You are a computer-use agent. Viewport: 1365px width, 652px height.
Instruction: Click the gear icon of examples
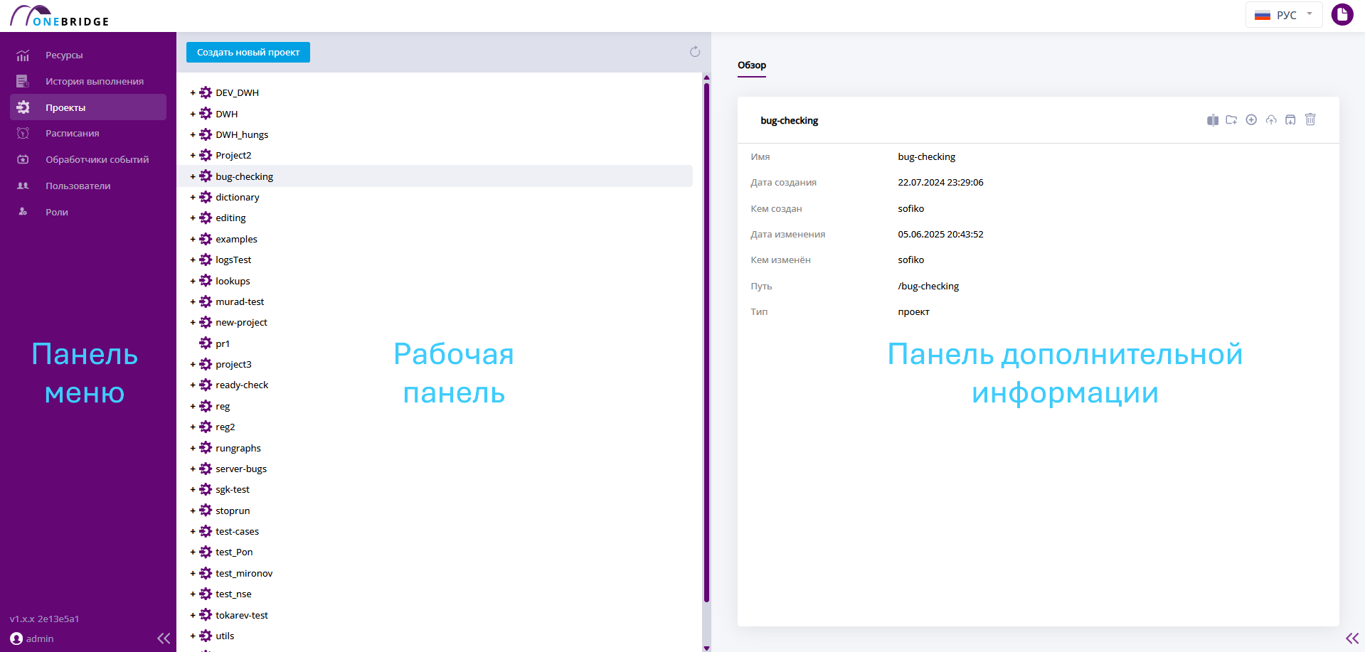coord(206,239)
